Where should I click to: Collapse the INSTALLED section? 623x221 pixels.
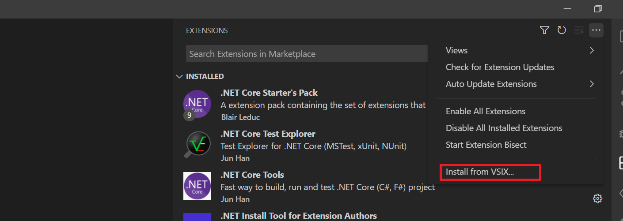[179, 76]
